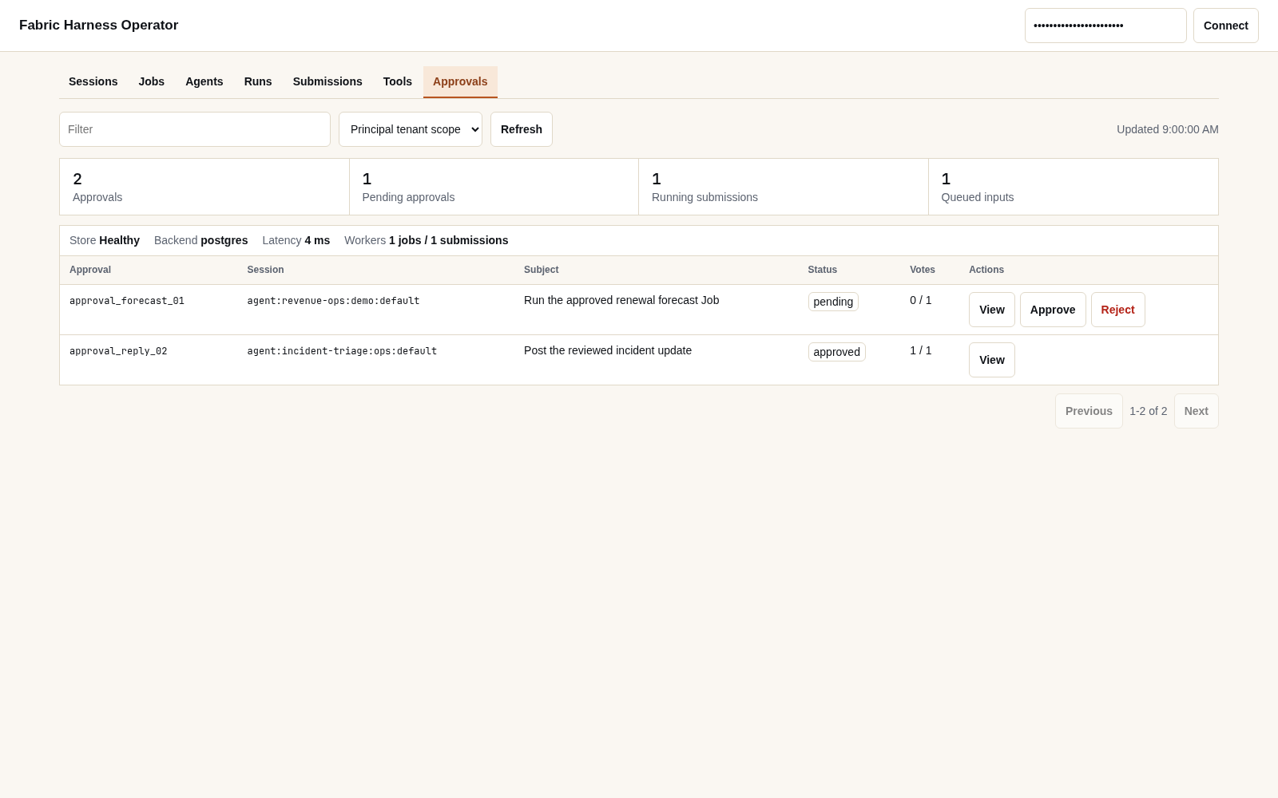Go to the Next page

point(1197,411)
